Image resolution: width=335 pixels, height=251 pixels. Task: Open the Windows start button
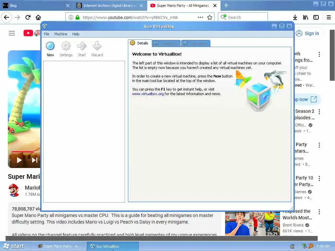pyautogui.click(x=14, y=246)
